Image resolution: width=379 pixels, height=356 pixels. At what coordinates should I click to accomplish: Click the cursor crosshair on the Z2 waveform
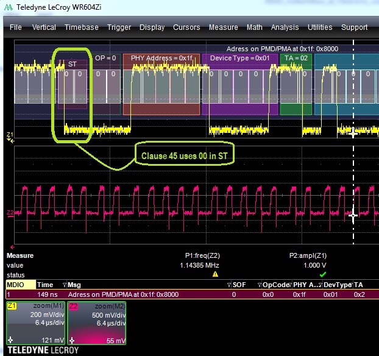(353, 215)
